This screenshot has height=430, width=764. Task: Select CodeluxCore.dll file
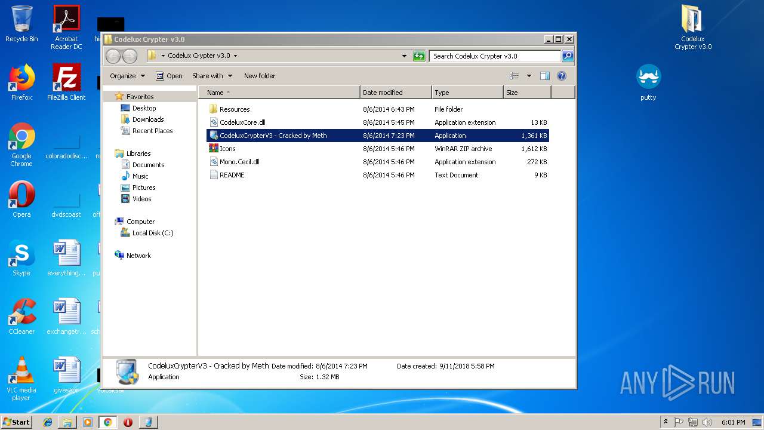(378, 122)
